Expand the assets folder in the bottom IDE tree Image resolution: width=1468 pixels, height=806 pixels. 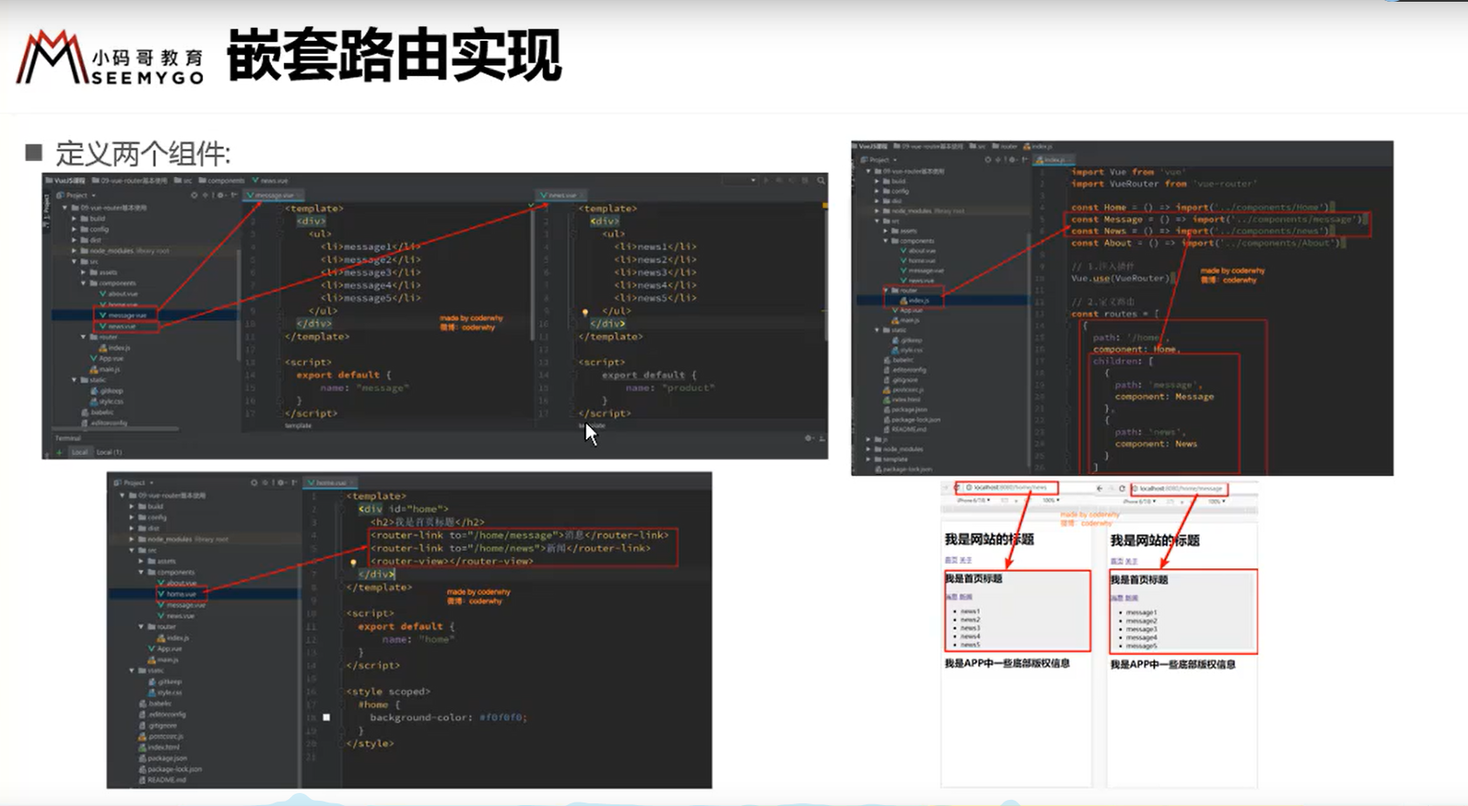point(141,561)
